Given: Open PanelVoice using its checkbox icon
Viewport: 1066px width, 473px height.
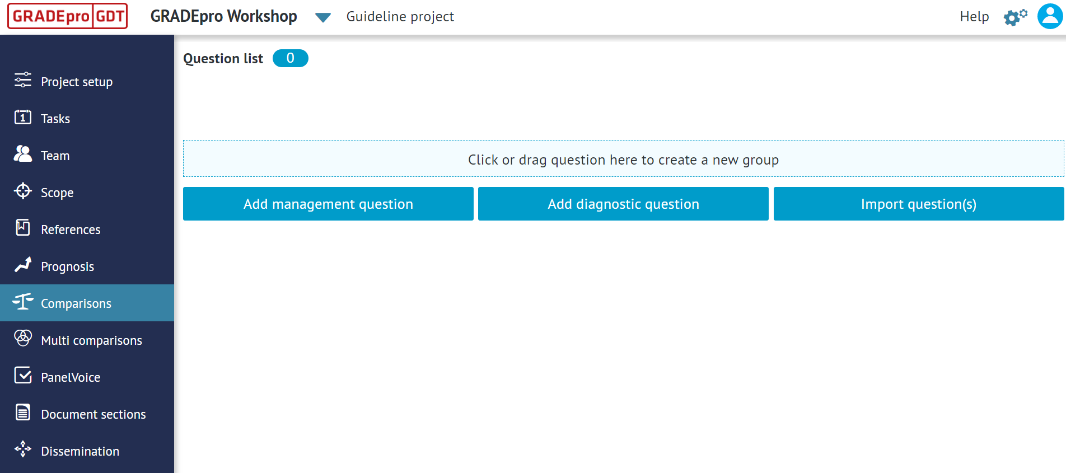Looking at the screenshot, I should pos(22,377).
